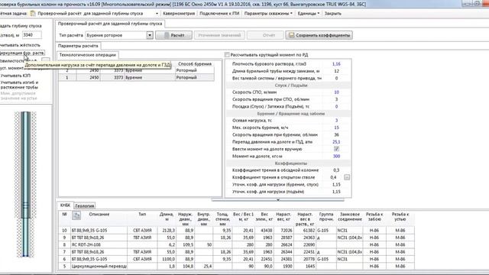Click 1,15 for бурение, спуск load coefficient

tap(336, 185)
